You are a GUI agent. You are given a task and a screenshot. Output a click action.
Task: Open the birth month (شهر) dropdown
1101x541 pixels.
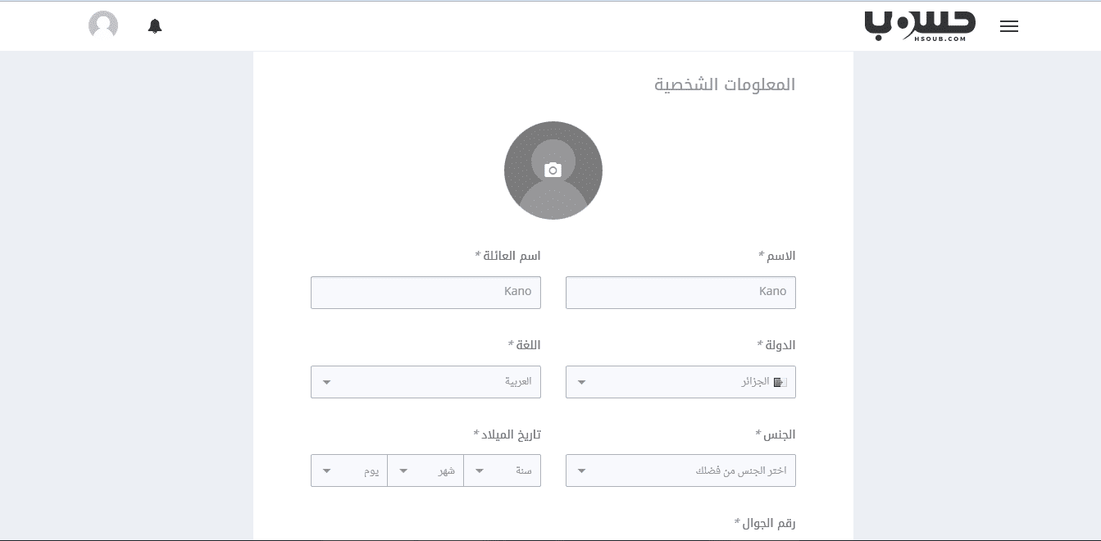[425, 471]
